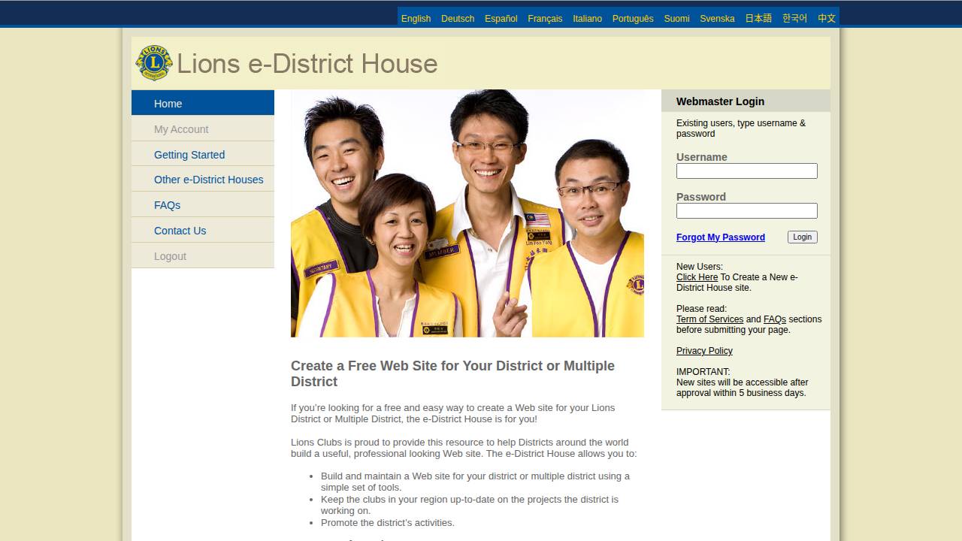View the FAQs sidebar section

coord(167,204)
